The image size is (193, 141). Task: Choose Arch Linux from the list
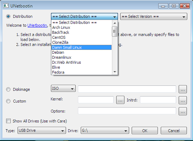tap(81, 27)
